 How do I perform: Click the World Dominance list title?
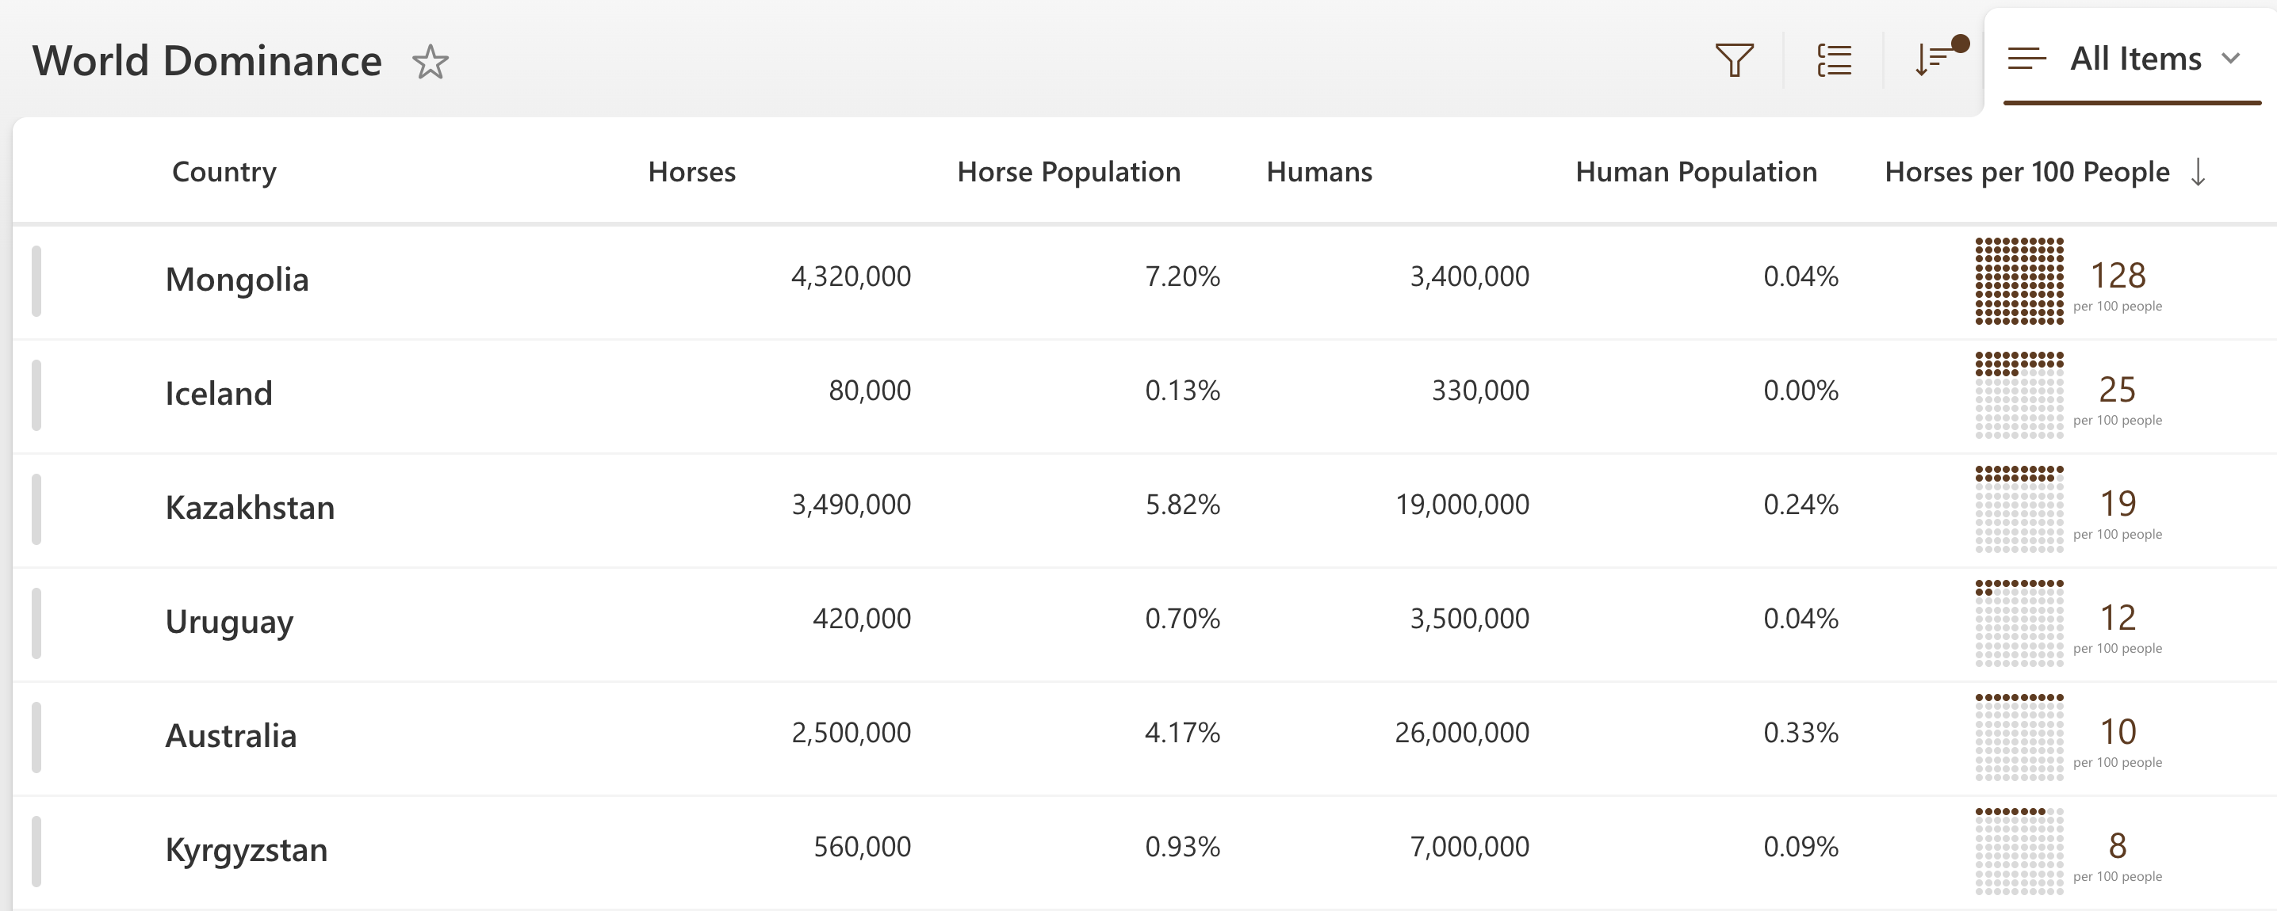pyautogui.click(x=207, y=61)
